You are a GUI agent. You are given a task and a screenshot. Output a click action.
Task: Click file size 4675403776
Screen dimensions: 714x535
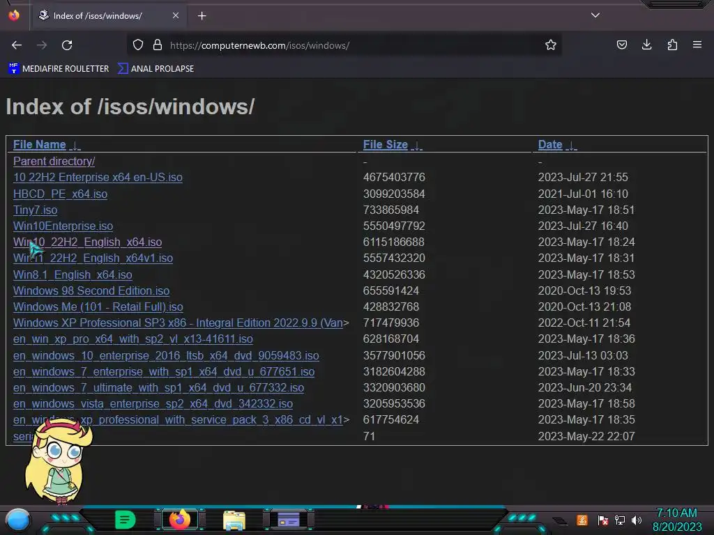(x=394, y=177)
